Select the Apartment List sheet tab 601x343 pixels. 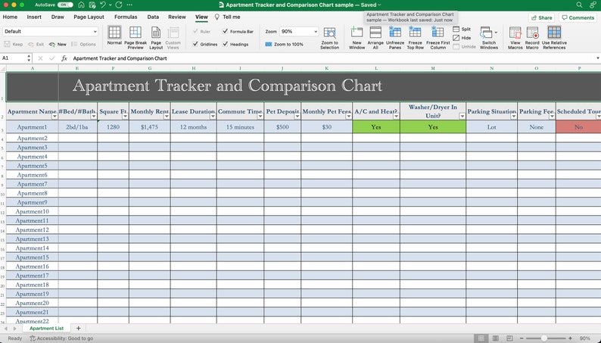46,329
